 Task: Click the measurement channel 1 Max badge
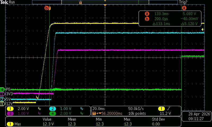click(10, 124)
